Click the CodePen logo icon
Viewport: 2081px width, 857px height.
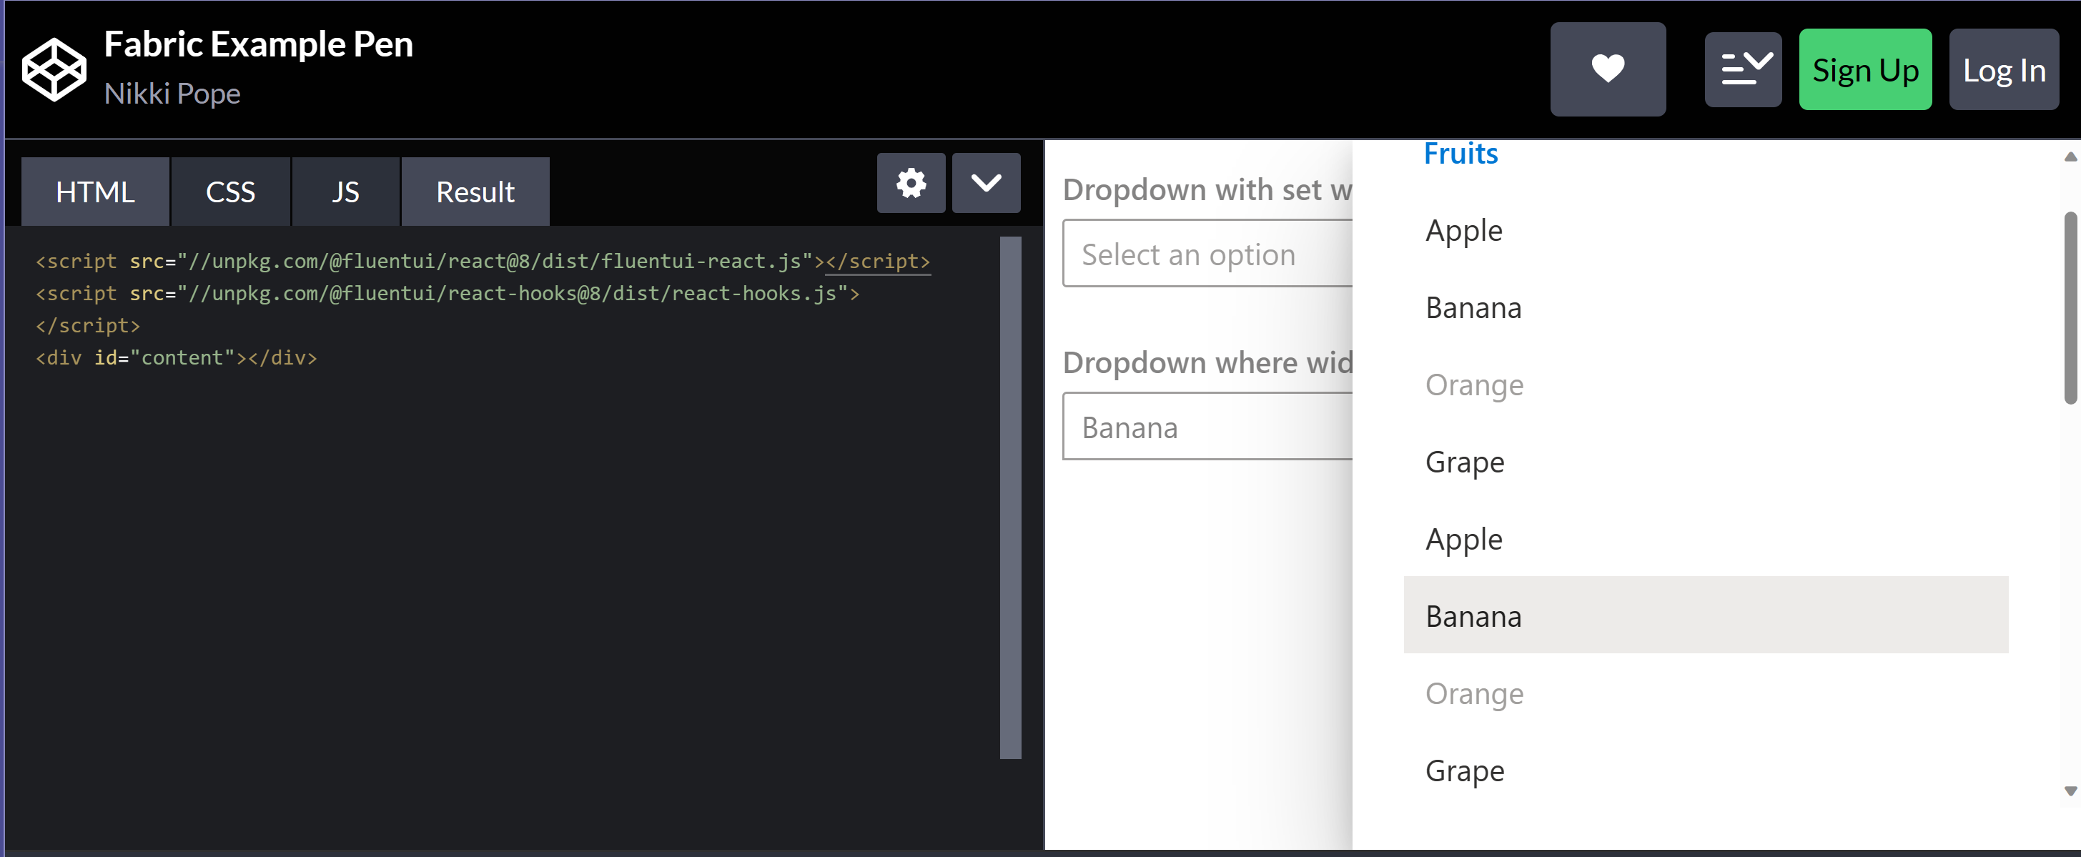(x=54, y=68)
